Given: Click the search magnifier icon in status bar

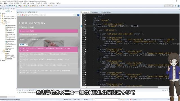Looking at the screenshot, I should [x=94, y=100].
